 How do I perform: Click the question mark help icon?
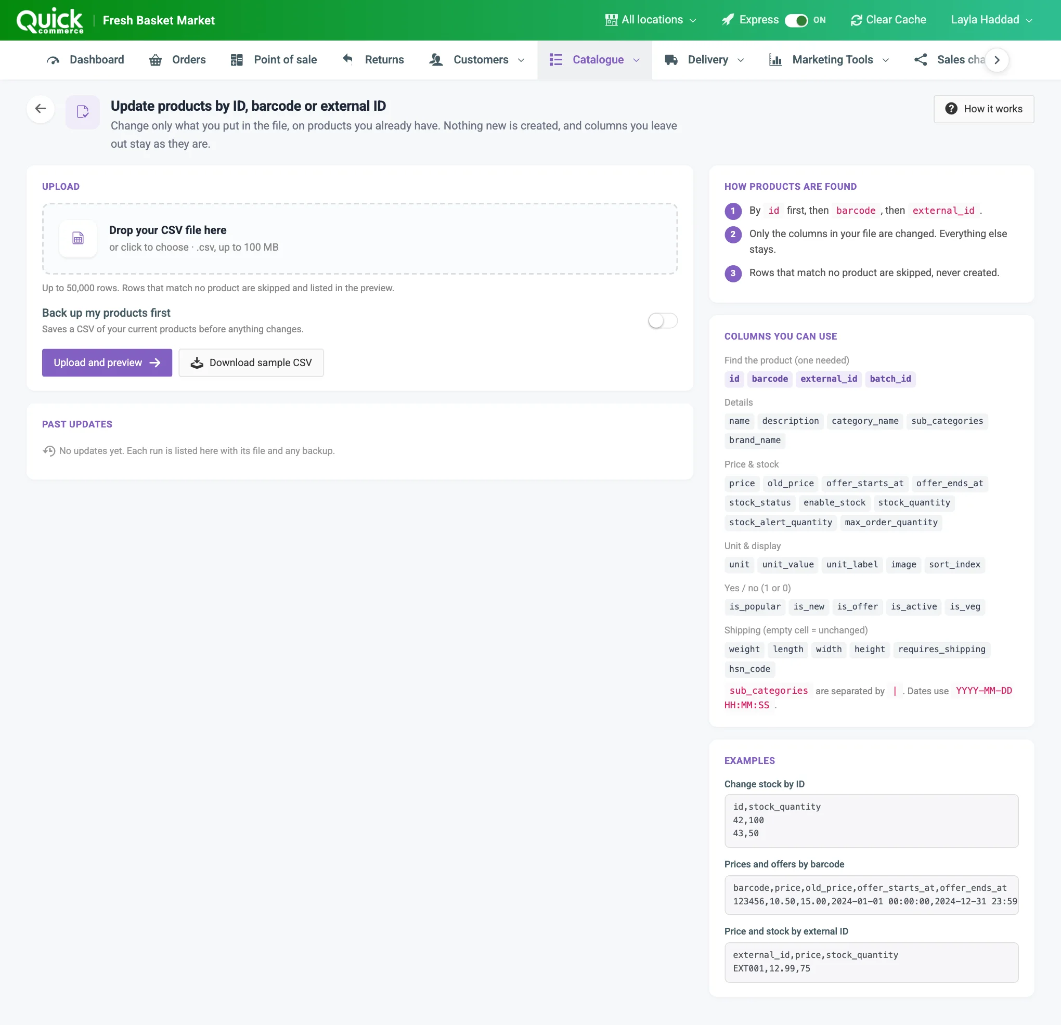click(951, 109)
